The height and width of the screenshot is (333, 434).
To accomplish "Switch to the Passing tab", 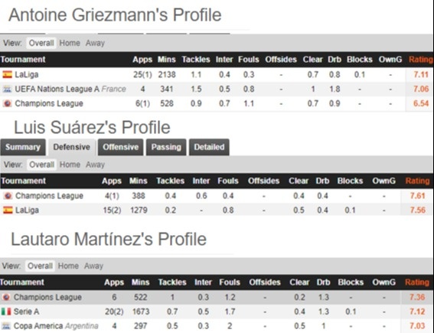I will tap(166, 147).
